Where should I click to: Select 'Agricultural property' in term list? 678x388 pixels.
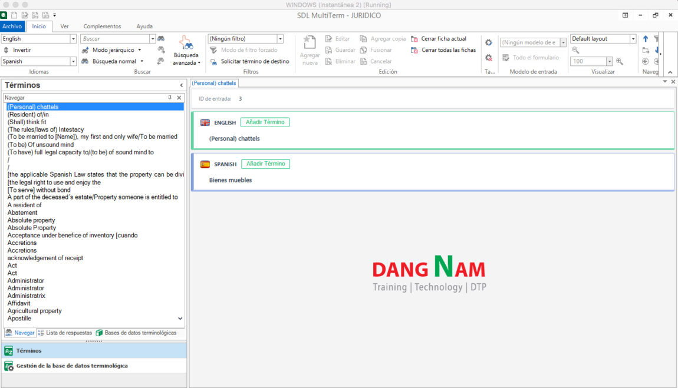pyautogui.click(x=35, y=311)
